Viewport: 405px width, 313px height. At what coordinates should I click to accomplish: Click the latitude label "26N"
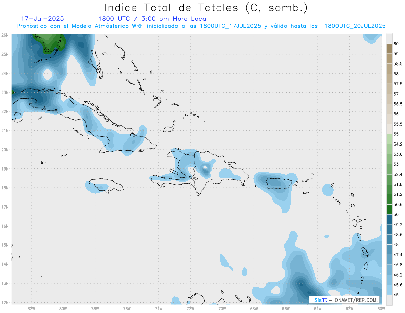coord(5,35)
